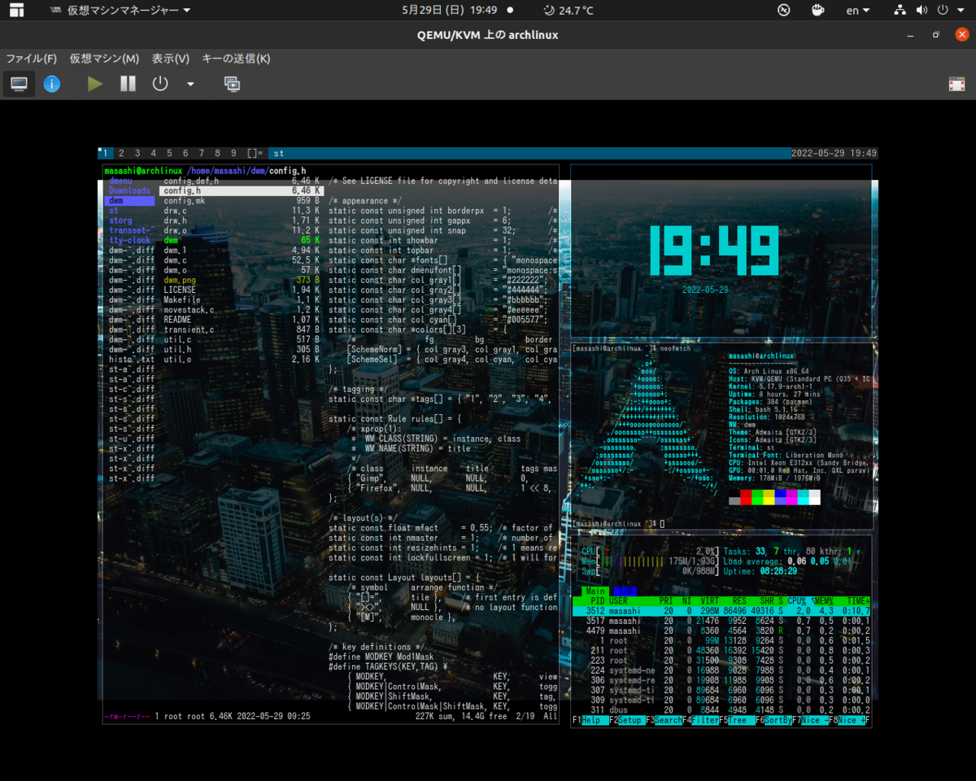The width and height of the screenshot is (976, 781).
Task: Open the 表示(V) menu
Action: (171, 59)
